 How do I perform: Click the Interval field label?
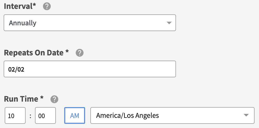pyautogui.click(x=18, y=7)
